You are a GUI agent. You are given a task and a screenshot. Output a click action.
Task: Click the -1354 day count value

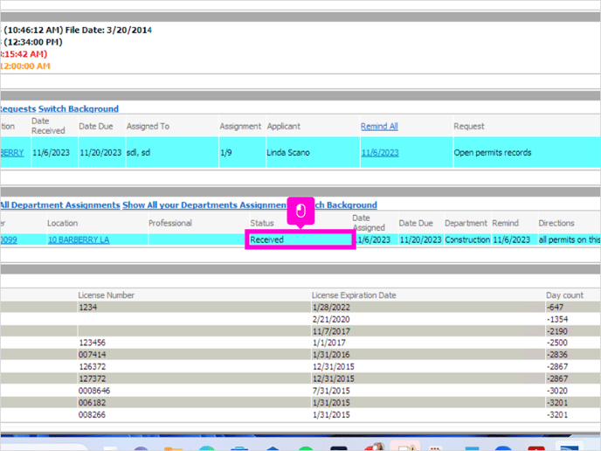tap(557, 320)
